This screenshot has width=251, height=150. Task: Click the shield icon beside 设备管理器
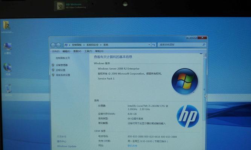pyautogui.click(x=53, y=65)
